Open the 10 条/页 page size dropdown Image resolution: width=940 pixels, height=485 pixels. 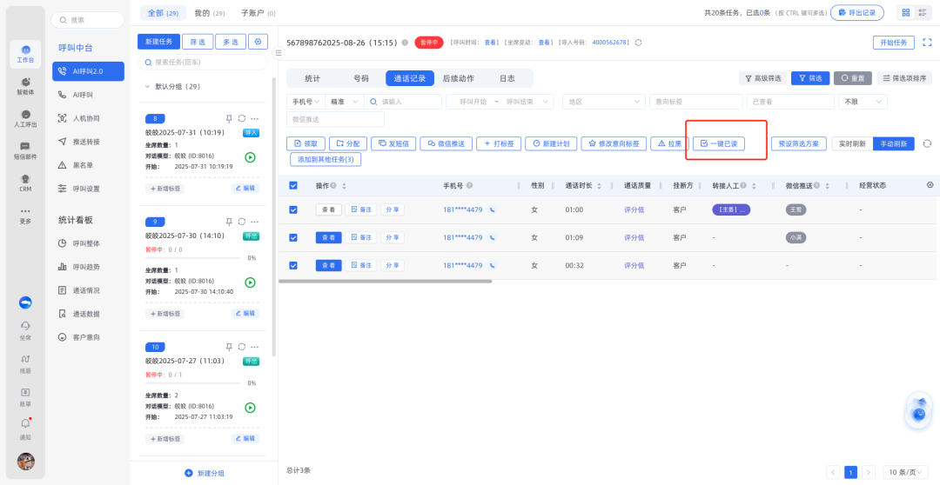pos(903,472)
